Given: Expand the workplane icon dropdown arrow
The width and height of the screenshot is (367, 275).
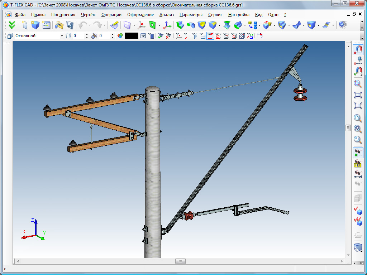Looking at the screenshot, I should pos(134,25).
